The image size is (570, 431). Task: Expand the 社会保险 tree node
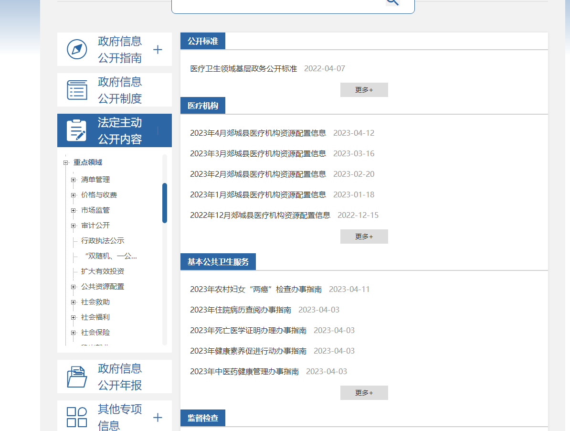click(x=74, y=333)
